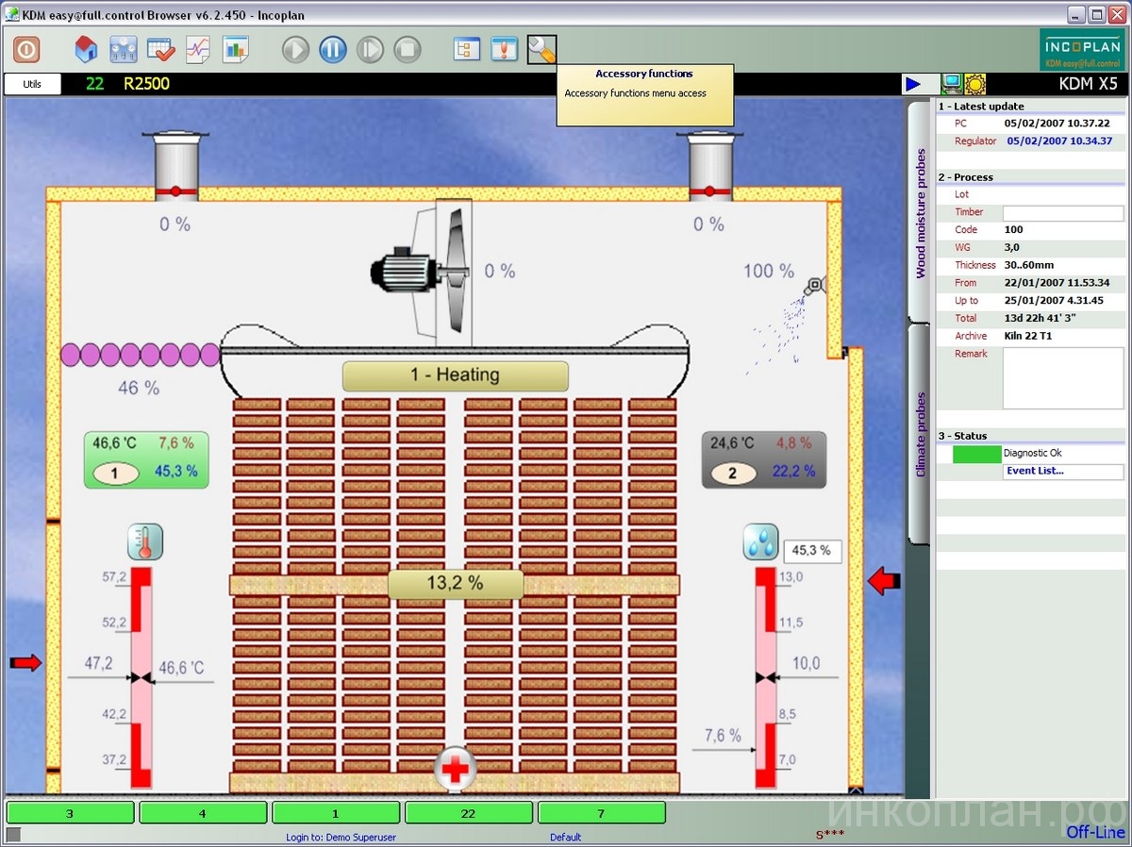This screenshot has width=1132, height=847.
Task: Click the water spray nozzle icon
Action: pyautogui.click(x=813, y=284)
